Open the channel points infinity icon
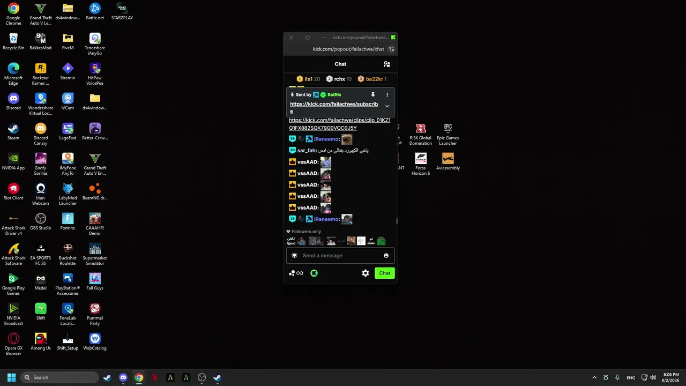Viewport: 686px width, 386px height. pyautogui.click(x=296, y=273)
